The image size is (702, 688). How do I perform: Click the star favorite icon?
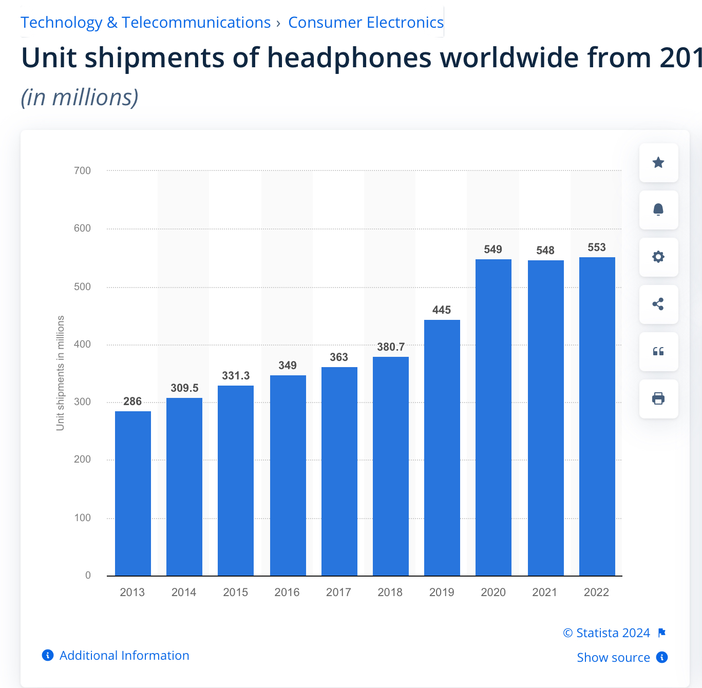658,163
